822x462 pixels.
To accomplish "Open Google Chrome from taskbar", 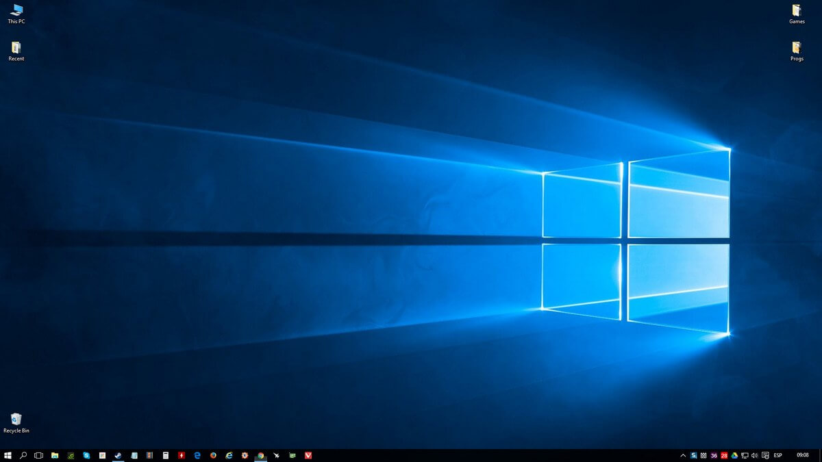I will [x=260, y=455].
